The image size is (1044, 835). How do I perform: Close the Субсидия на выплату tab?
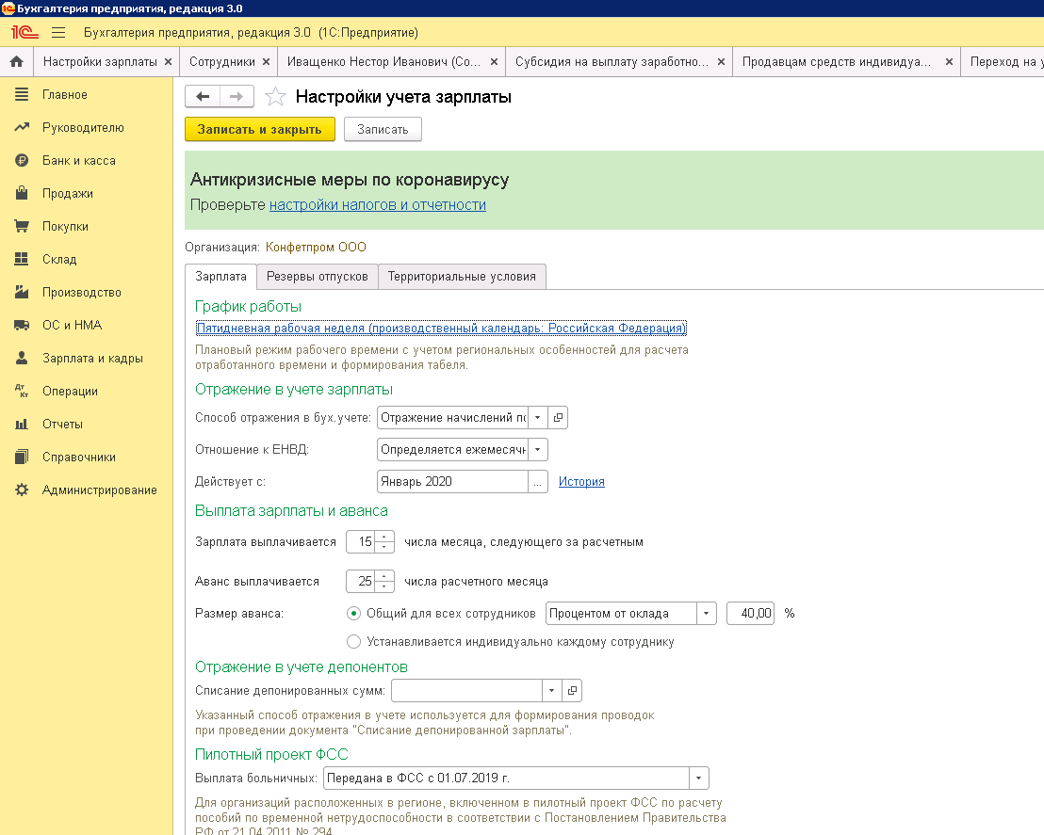tap(721, 62)
